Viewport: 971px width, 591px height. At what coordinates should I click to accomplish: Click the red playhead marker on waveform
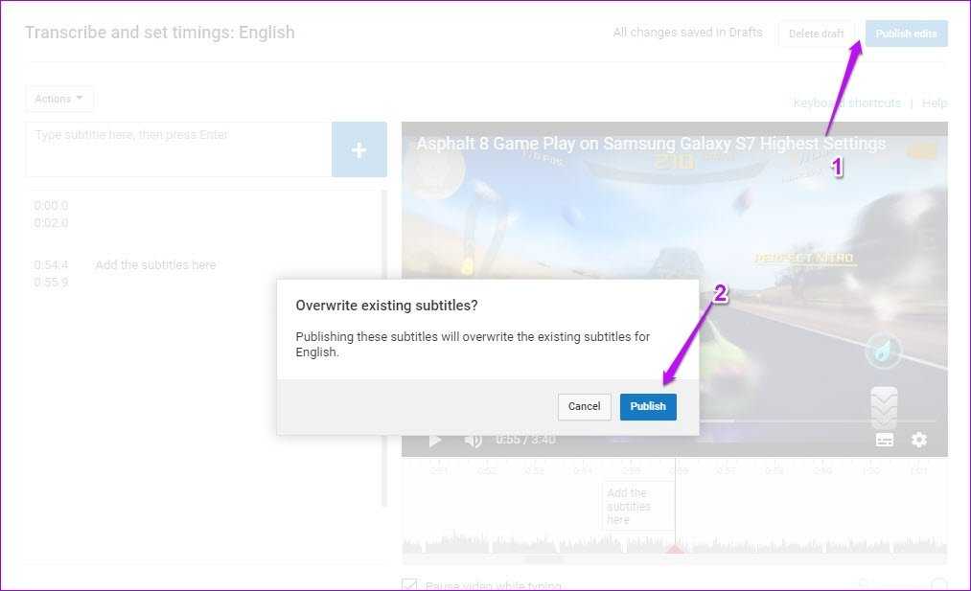point(675,549)
